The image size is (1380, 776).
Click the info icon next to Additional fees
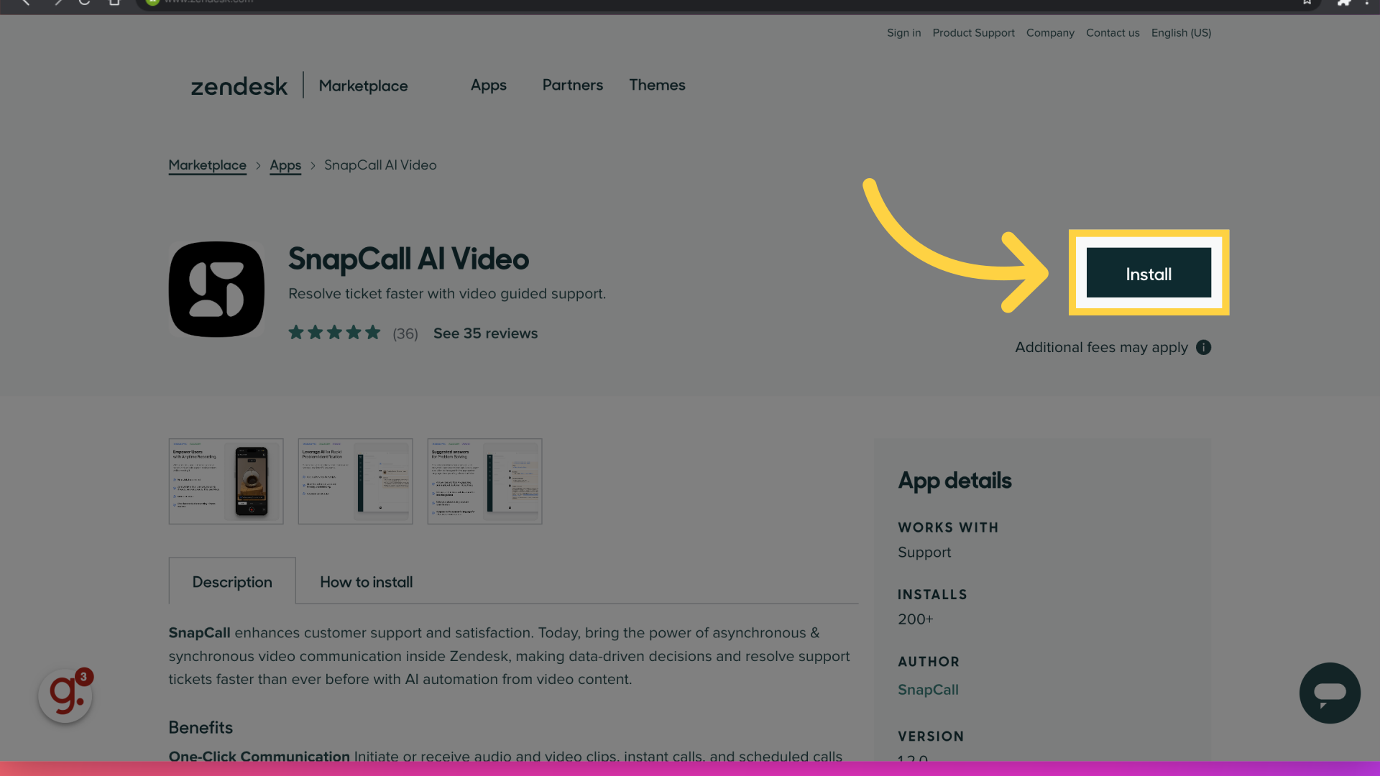pos(1204,347)
